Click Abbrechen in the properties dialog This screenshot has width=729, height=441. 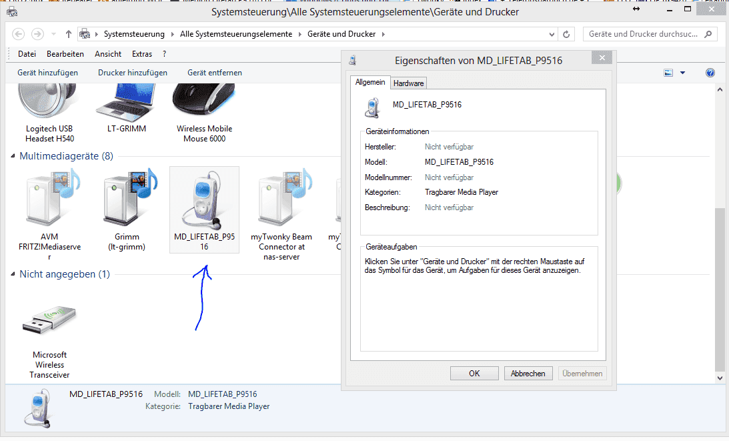[528, 374]
